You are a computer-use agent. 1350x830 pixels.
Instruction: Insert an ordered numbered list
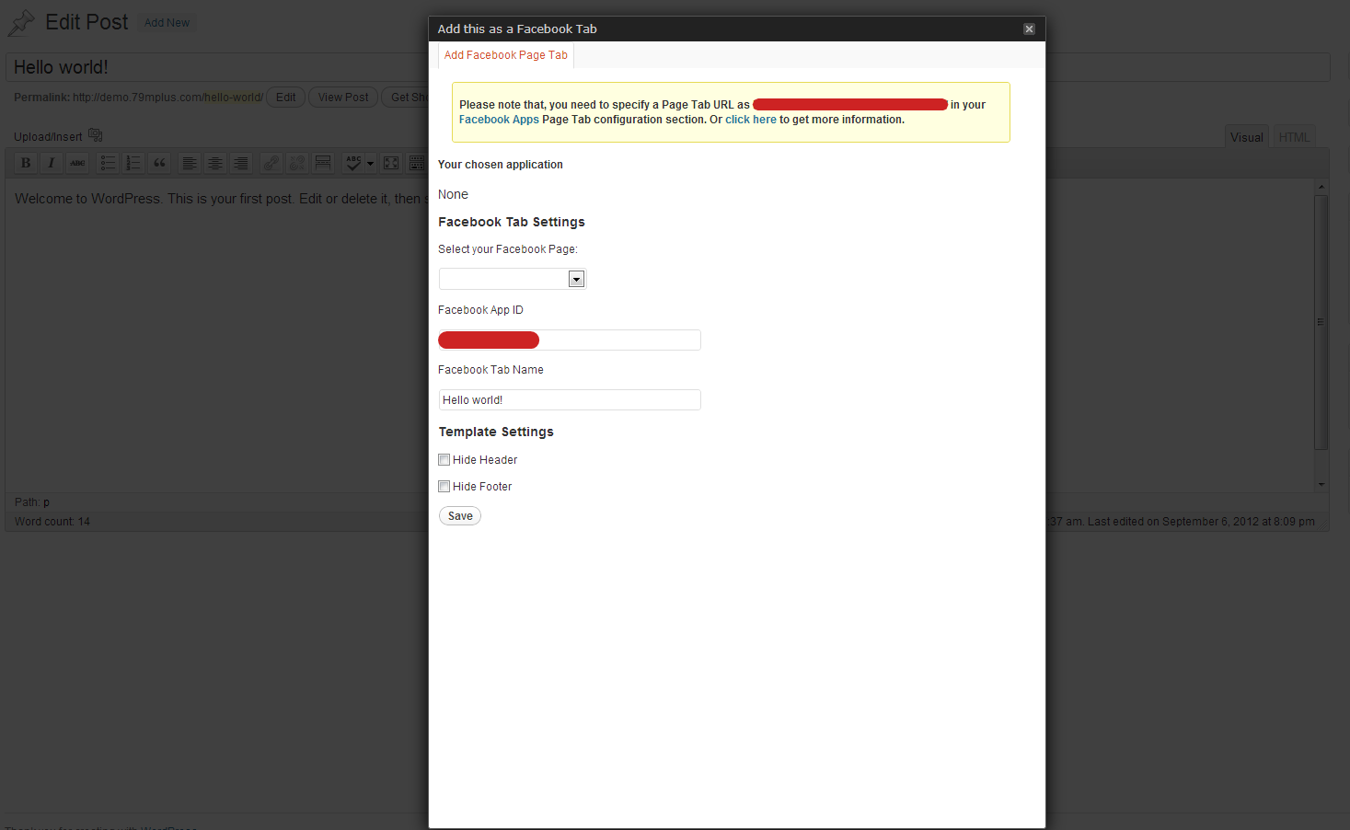click(x=133, y=163)
